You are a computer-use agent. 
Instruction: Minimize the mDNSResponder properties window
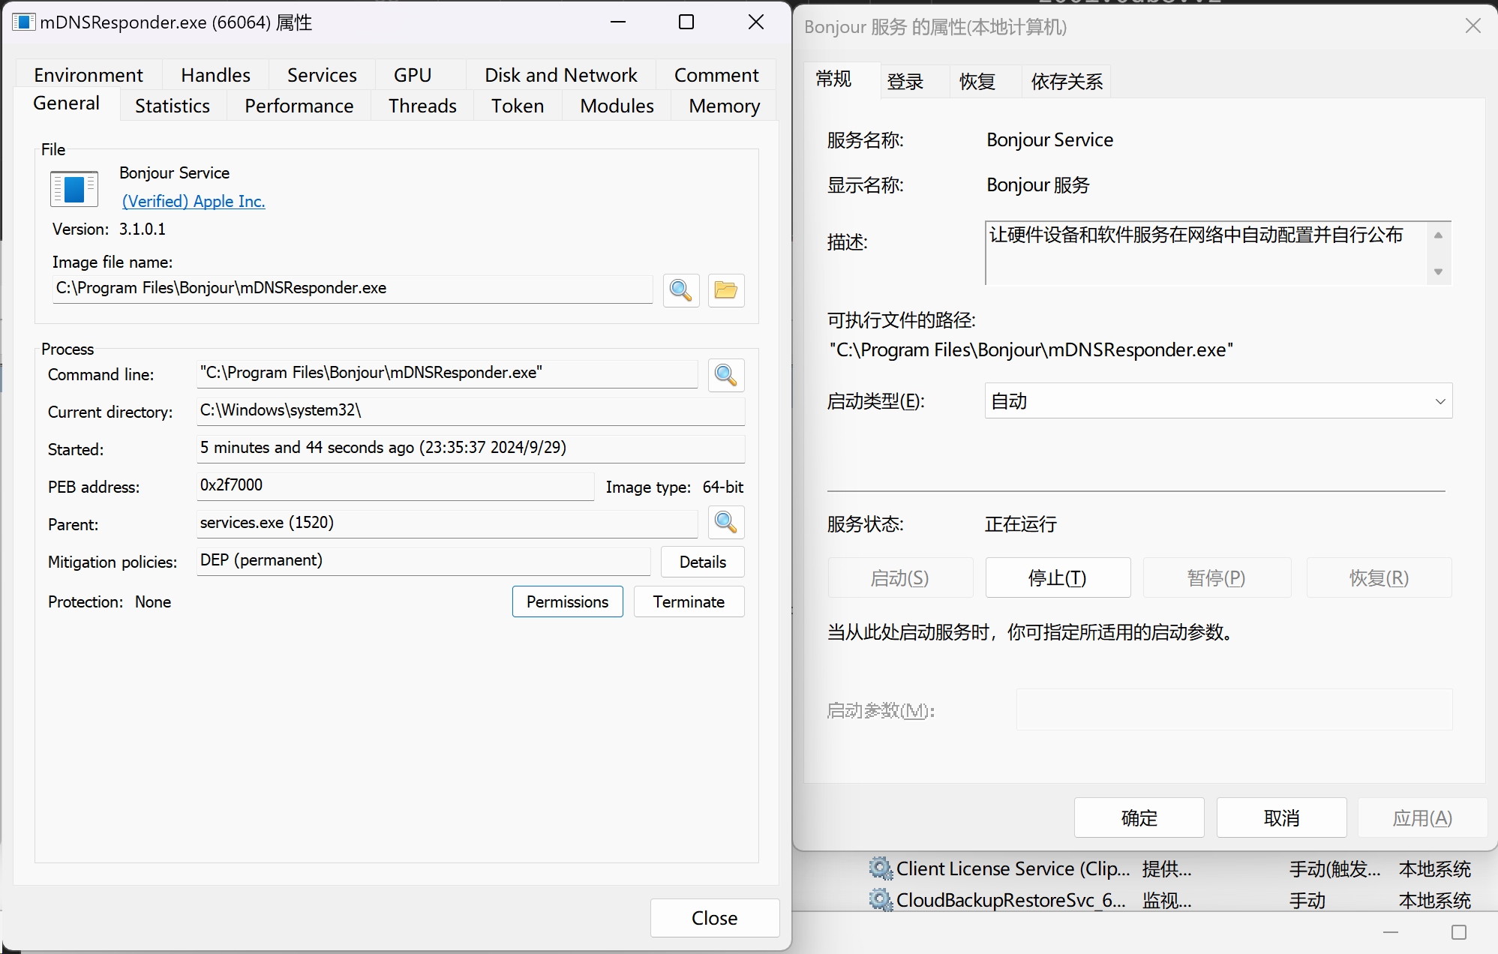pos(618,22)
